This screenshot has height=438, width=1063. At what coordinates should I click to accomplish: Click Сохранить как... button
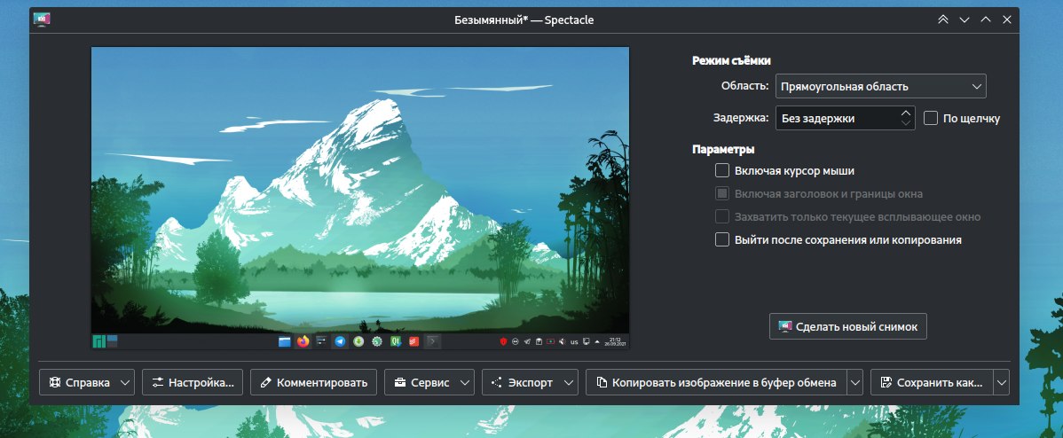tap(932, 382)
